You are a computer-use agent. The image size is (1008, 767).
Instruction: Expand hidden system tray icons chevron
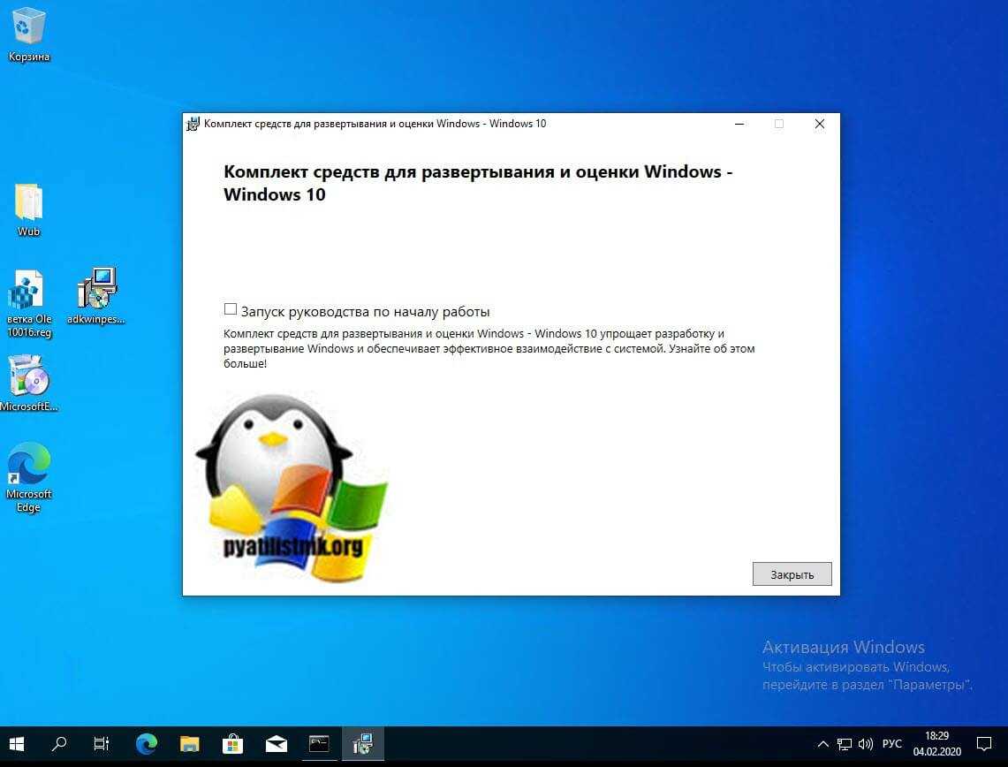[822, 744]
